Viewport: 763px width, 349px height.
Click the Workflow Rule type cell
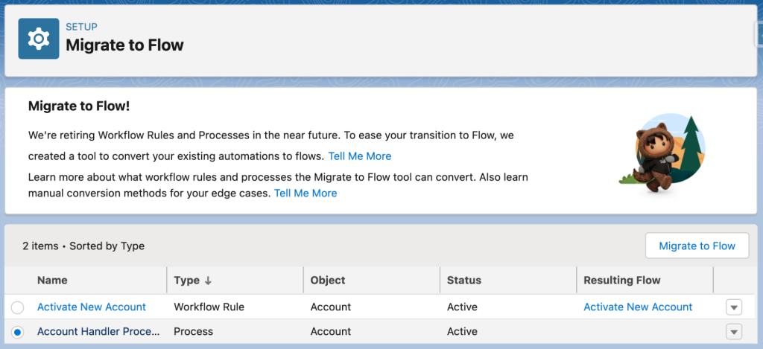pyautogui.click(x=209, y=307)
